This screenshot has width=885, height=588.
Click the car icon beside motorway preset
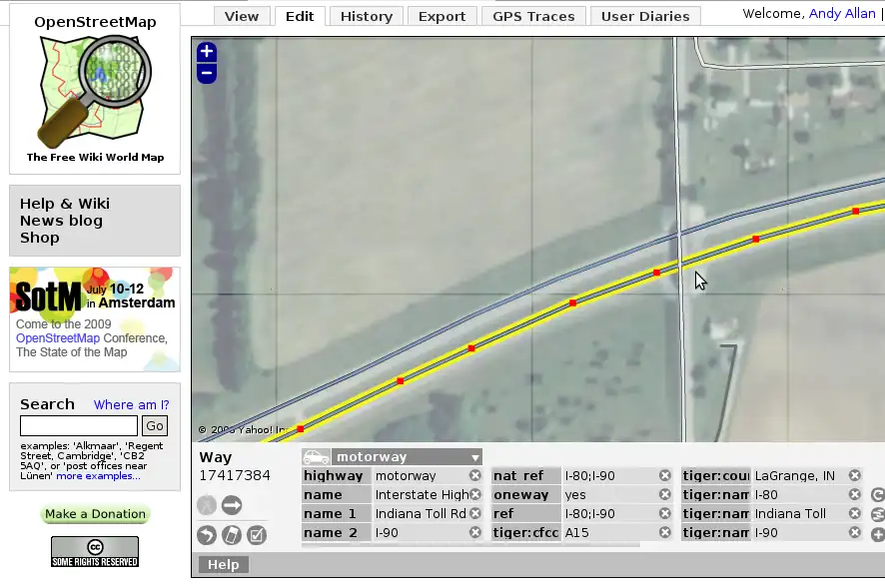[316, 457]
